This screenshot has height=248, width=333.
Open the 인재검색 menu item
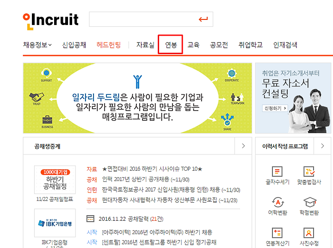pos(285,45)
